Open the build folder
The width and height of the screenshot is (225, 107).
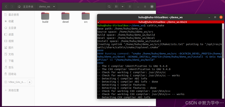(x=45, y=18)
